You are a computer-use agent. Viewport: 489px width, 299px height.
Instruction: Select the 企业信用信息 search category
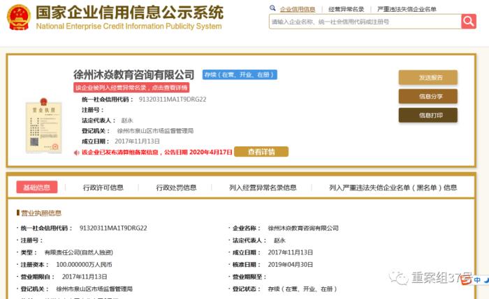click(297, 9)
